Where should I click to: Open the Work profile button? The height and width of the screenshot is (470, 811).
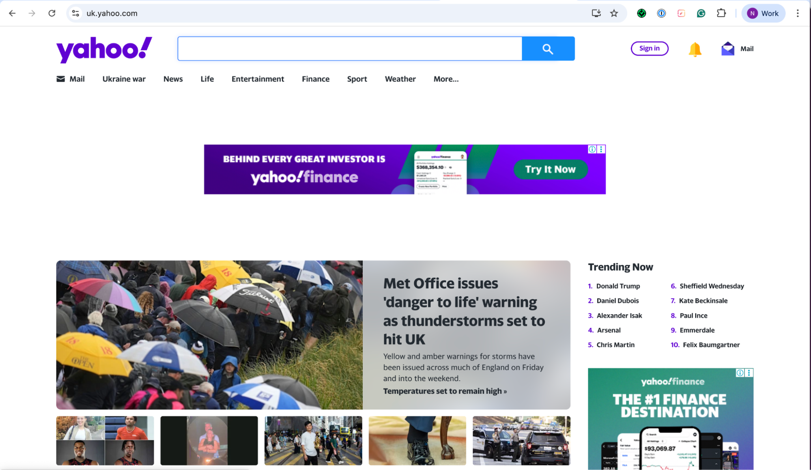763,13
